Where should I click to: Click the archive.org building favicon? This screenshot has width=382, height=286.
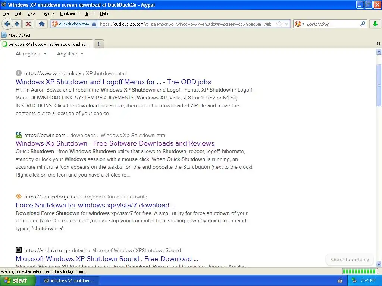pos(19,250)
